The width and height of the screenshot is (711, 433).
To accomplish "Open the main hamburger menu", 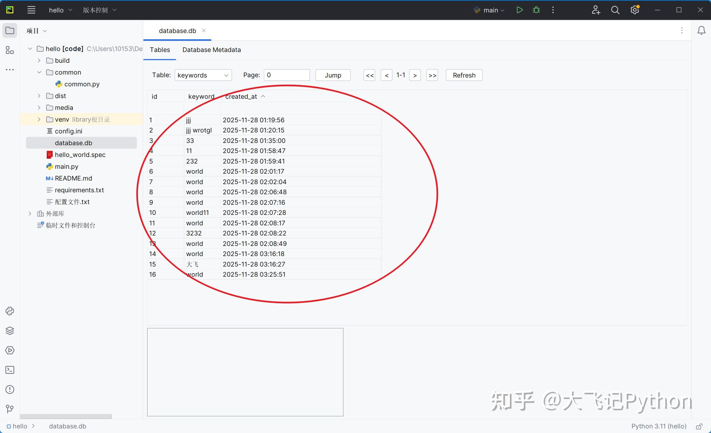I will (31, 10).
